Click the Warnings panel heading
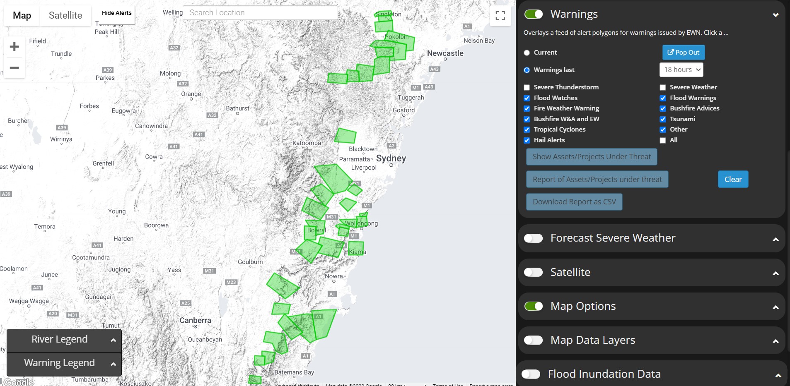Viewport: 790px width, 386px height. [x=574, y=14]
